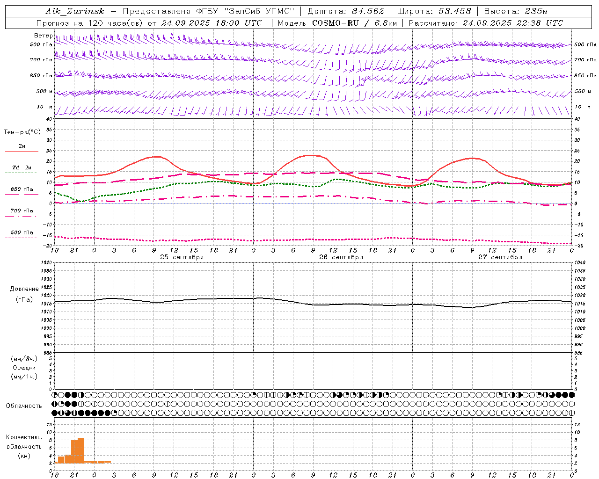The height and width of the screenshot is (479, 599).
Task: Click the Ветер wind section label
Action: pos(43,36)
